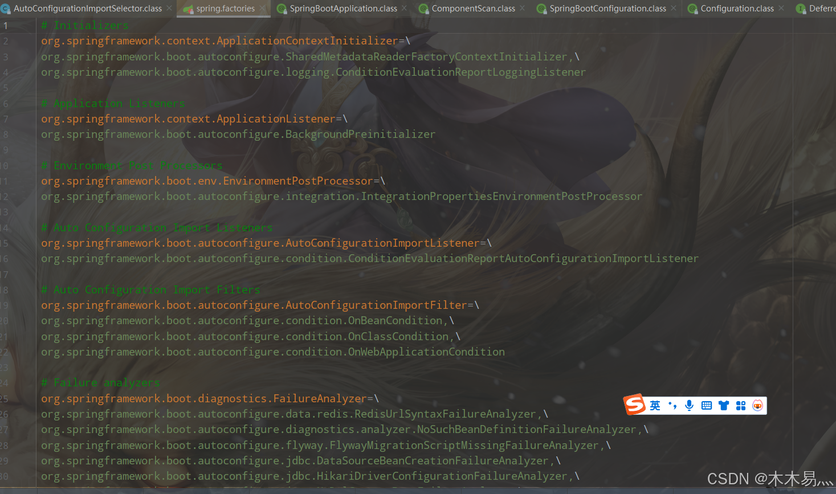Click the SpringBootApplication.class annotation icon
This screenshot has height=494, width=836.
pos(282,9)
